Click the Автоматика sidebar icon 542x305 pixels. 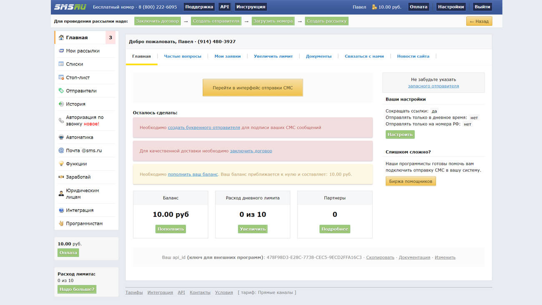click(x=61, y=137)
